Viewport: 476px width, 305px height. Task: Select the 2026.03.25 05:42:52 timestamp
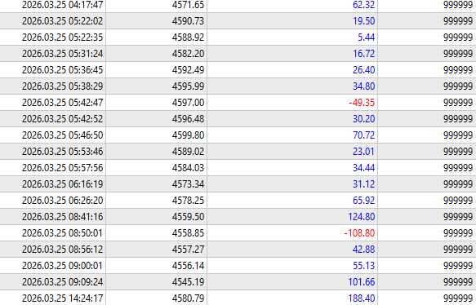pyautogui.click(x=63, y=119)
